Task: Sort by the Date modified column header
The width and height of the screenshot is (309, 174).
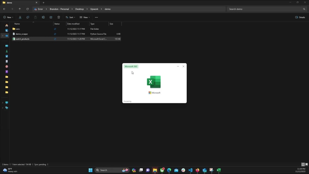Action: click(x=78, y=24)
